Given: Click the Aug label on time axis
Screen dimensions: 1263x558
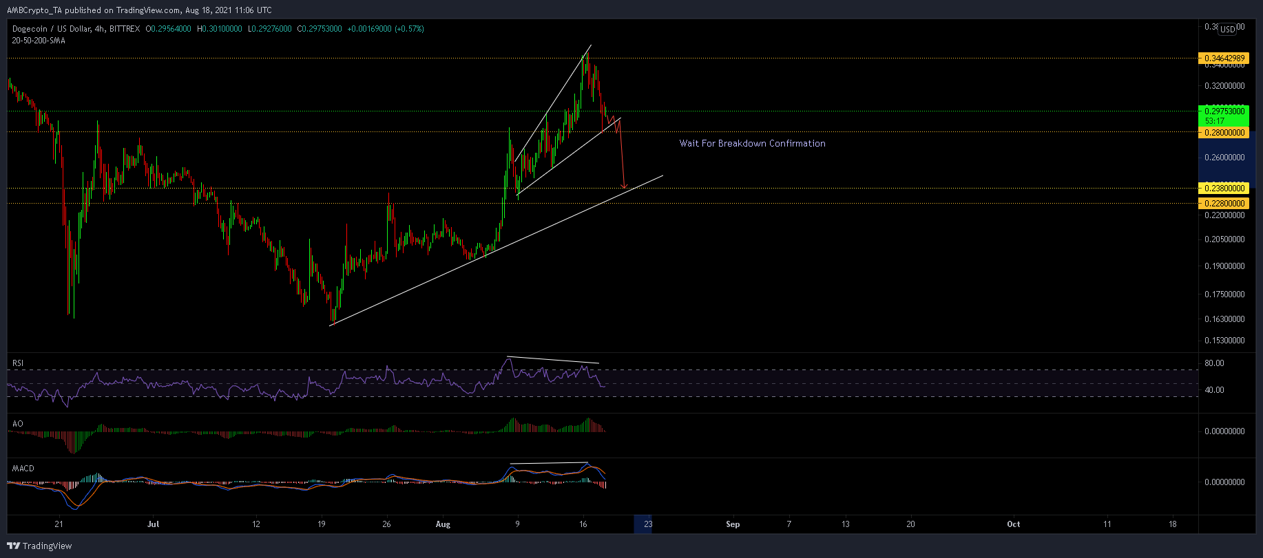Looking at the screenshot, I should click(x=443, y=524).
